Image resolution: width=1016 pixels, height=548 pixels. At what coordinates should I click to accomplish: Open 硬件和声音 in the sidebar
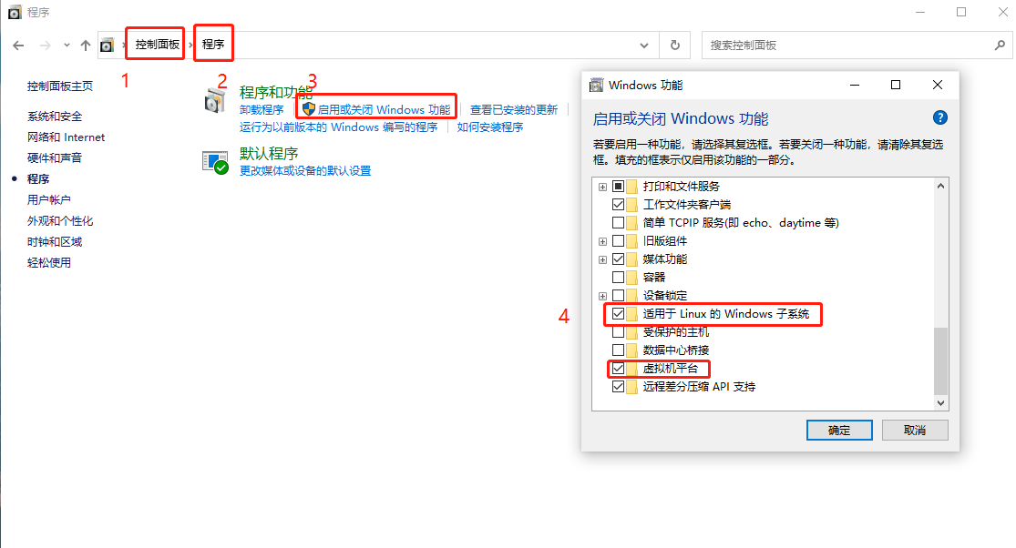(55, 157)
